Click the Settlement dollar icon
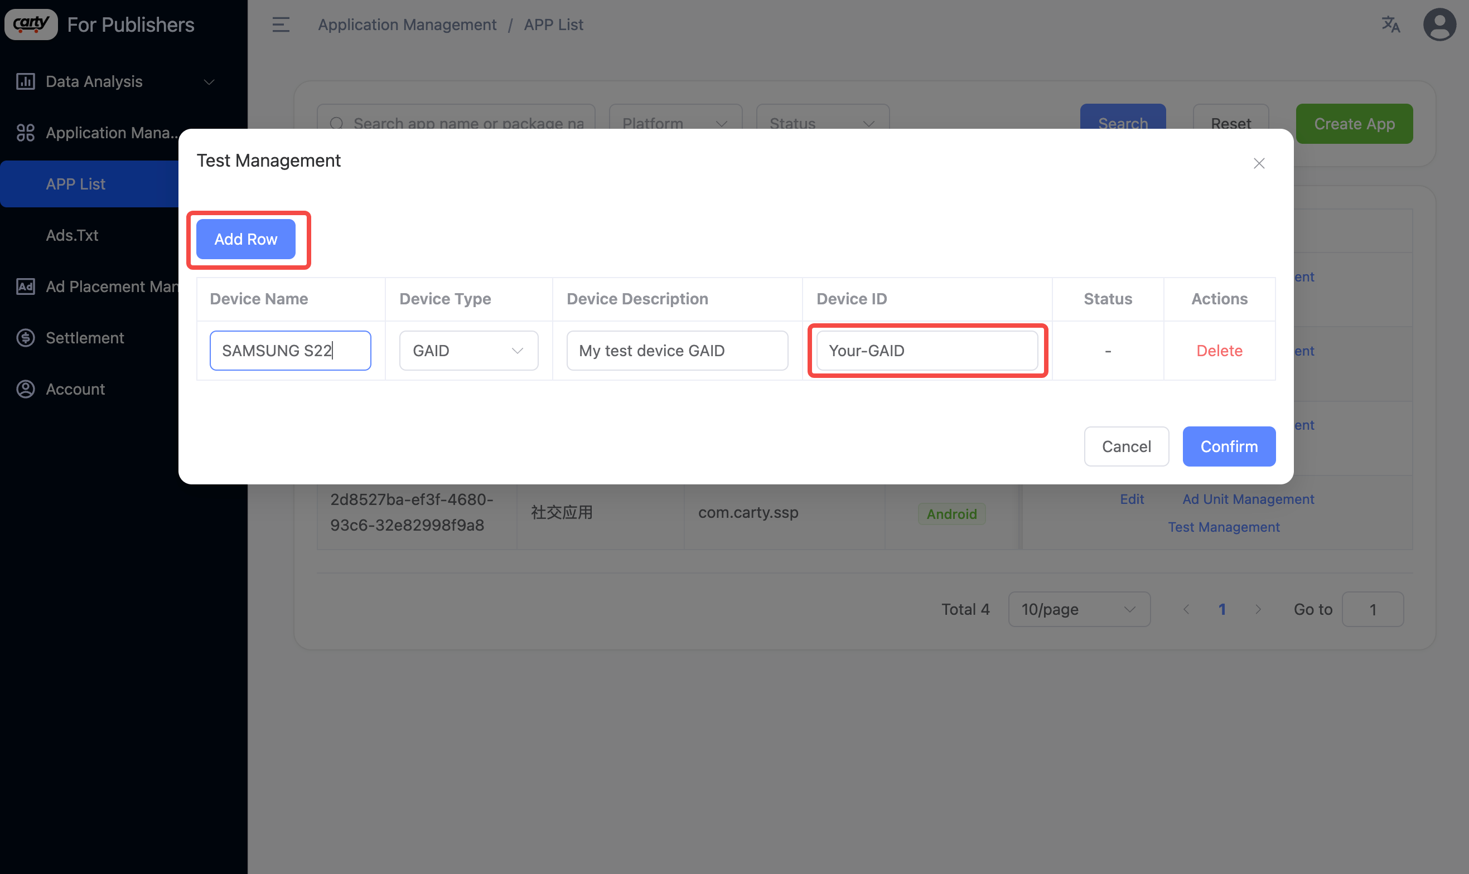The height and width of the screenshot is (874, 1469). (25, 337)
